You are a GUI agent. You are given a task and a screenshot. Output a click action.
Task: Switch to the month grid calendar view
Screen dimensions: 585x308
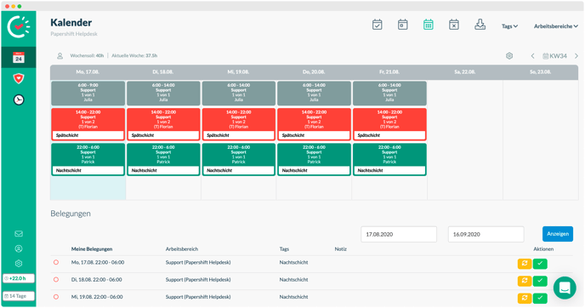(x=429, y=25)
